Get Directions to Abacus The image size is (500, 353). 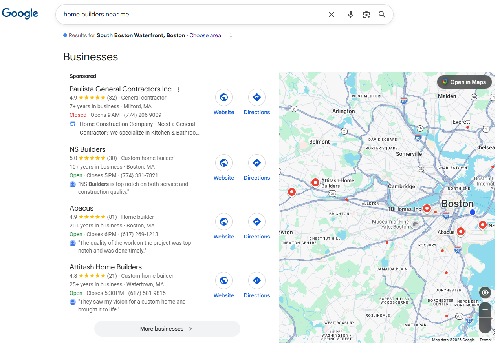pos(257,222)
